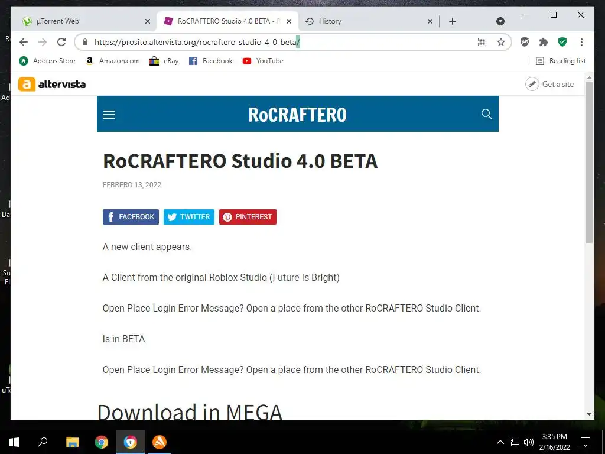Open Windows taskbar search
Viewport: 605px width, 454px height.
click(x=43, y=442)
